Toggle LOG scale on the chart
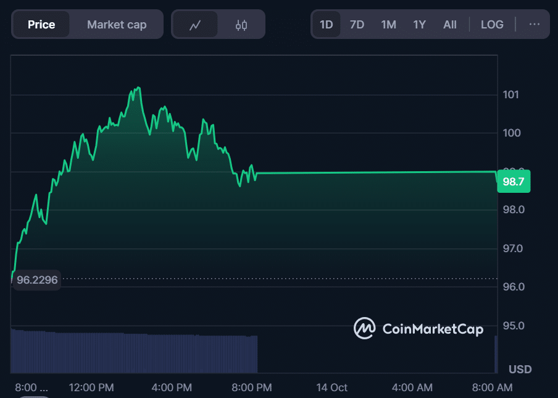 [x=492, y=25]
